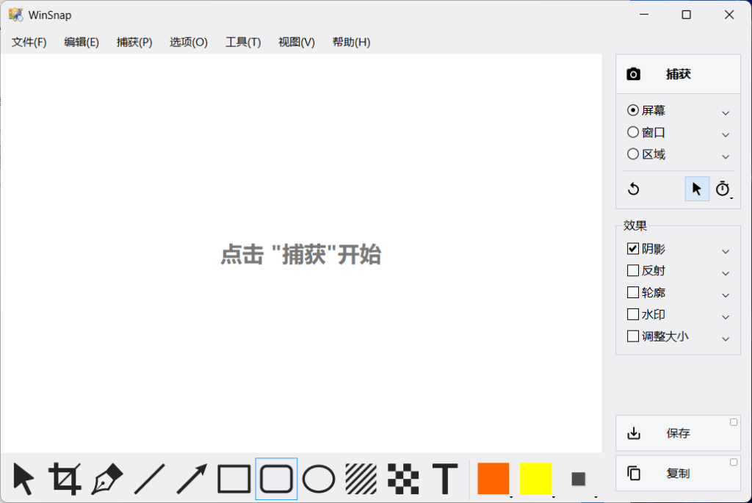This screenshot has height=503, width=752.
Task: Click the save download icon
Action: pos(634,433)
